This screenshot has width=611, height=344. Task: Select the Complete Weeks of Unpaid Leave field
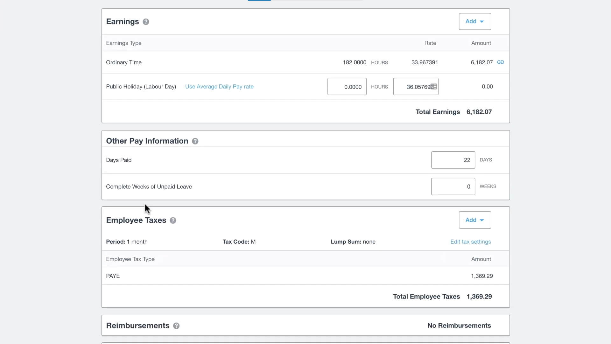point(453,187)
